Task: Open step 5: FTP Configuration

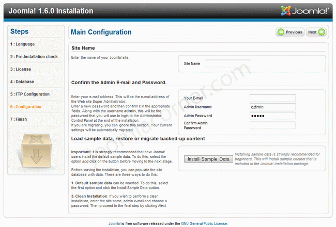Action: pyautogui.click(x=30, y=94)
